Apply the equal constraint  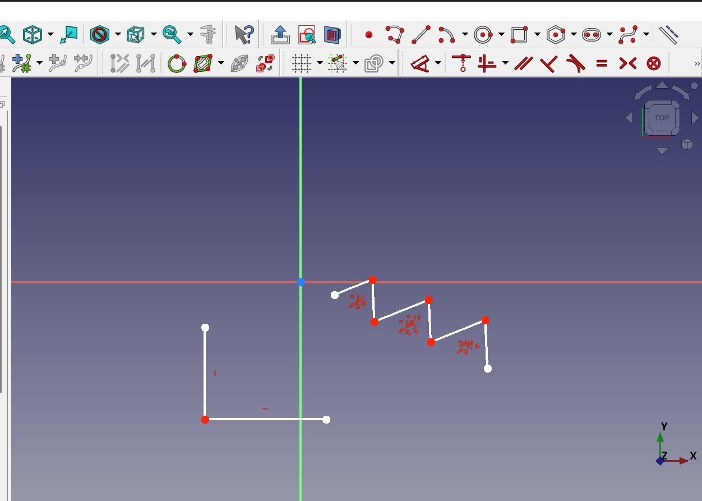point(602,63)
